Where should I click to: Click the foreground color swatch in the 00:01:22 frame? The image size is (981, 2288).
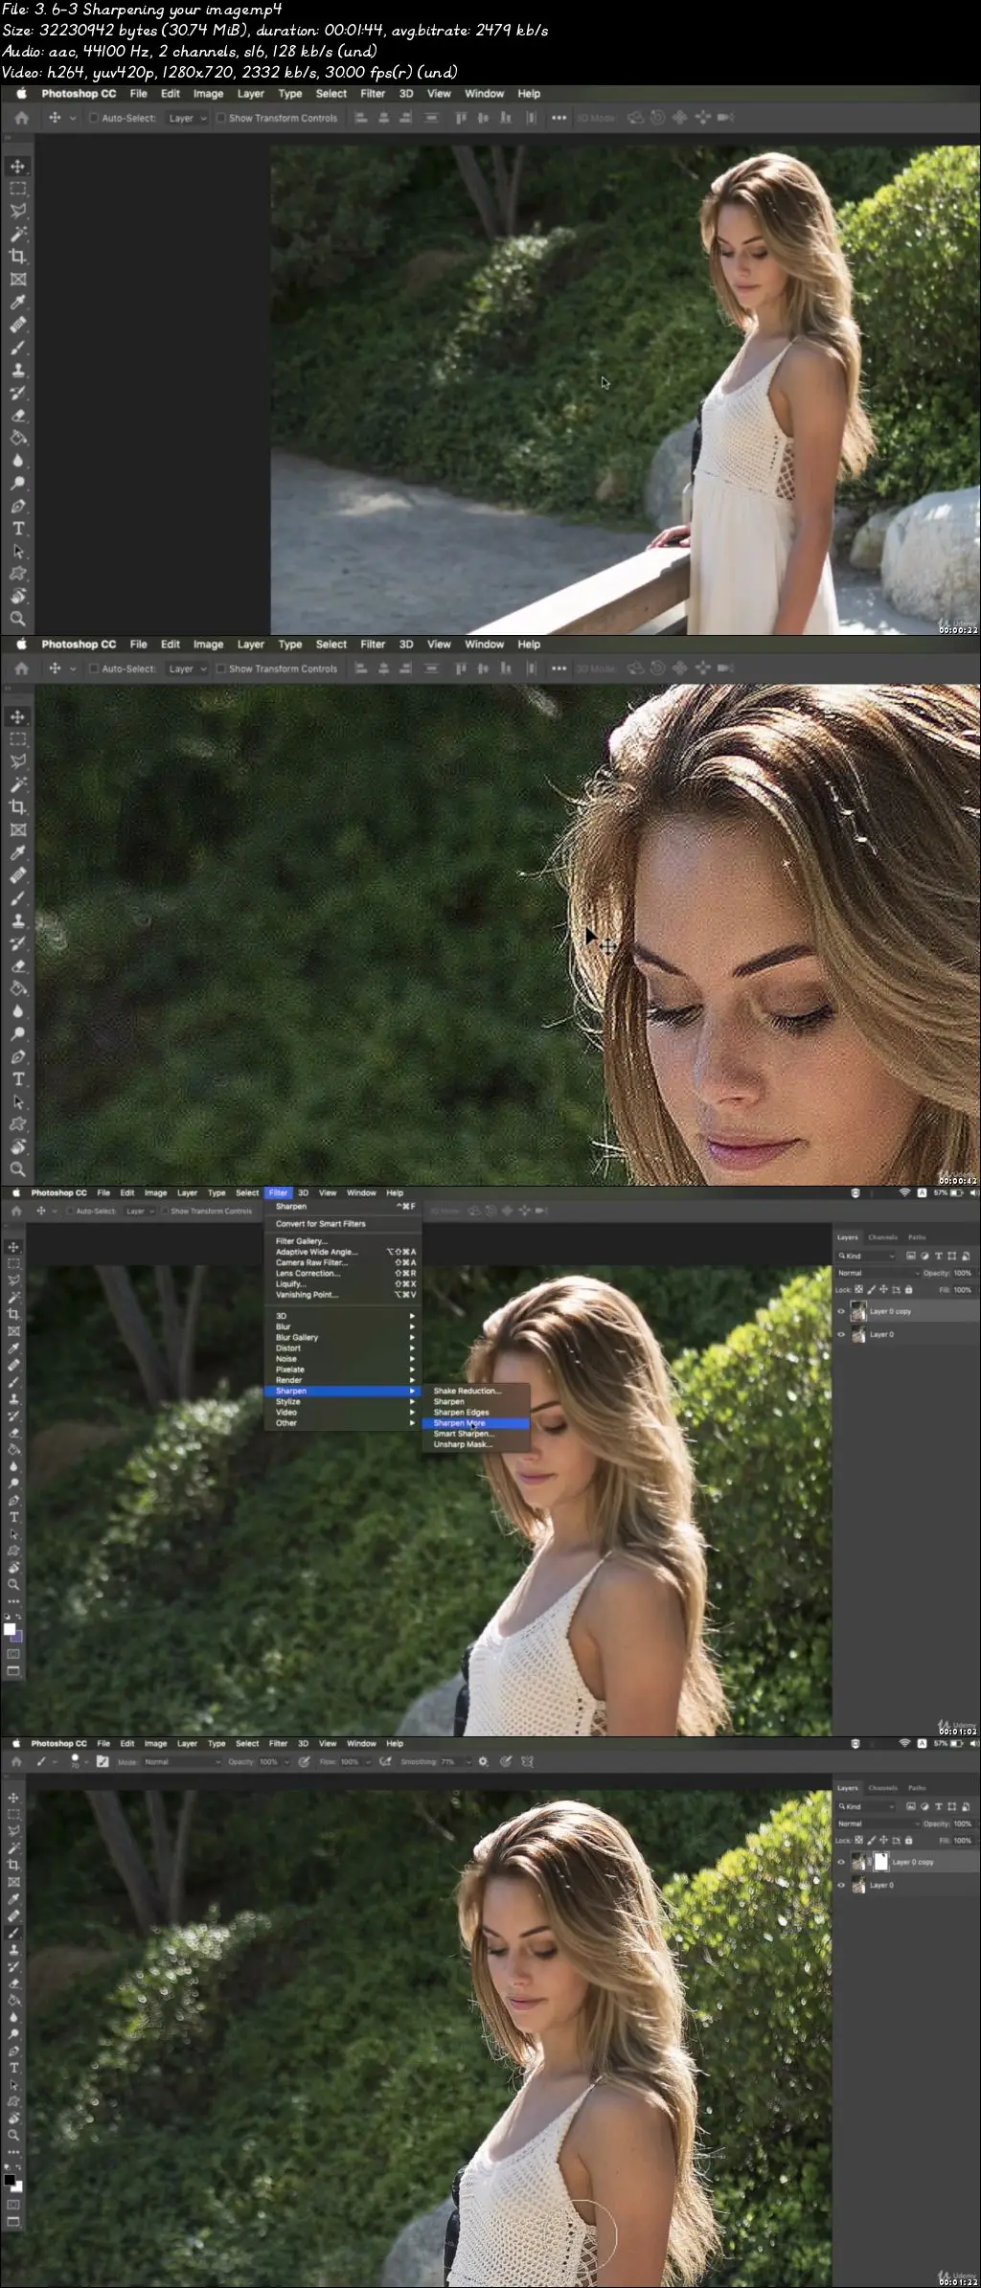pyautogui.click(x=9, y=2180)
